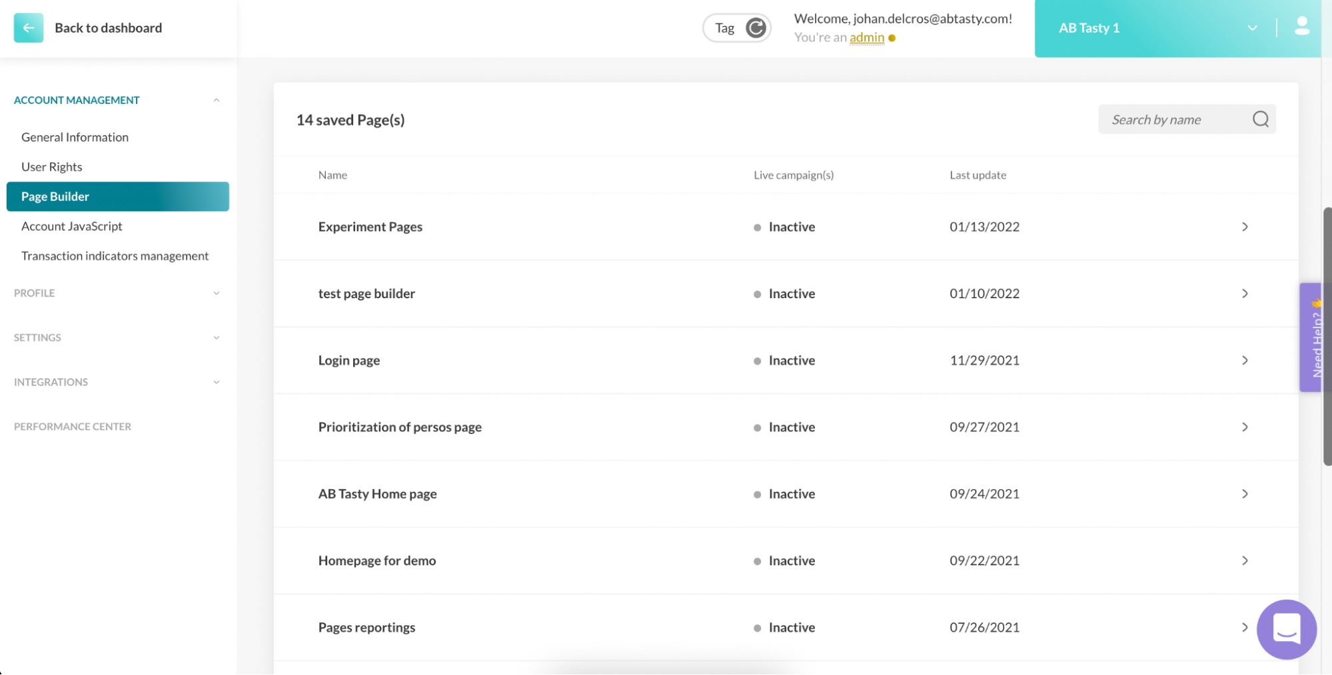Viewport: 1332px width, 675px height.
Task: Click the 14 saved Page(s) heading
Action: [350, 120]
